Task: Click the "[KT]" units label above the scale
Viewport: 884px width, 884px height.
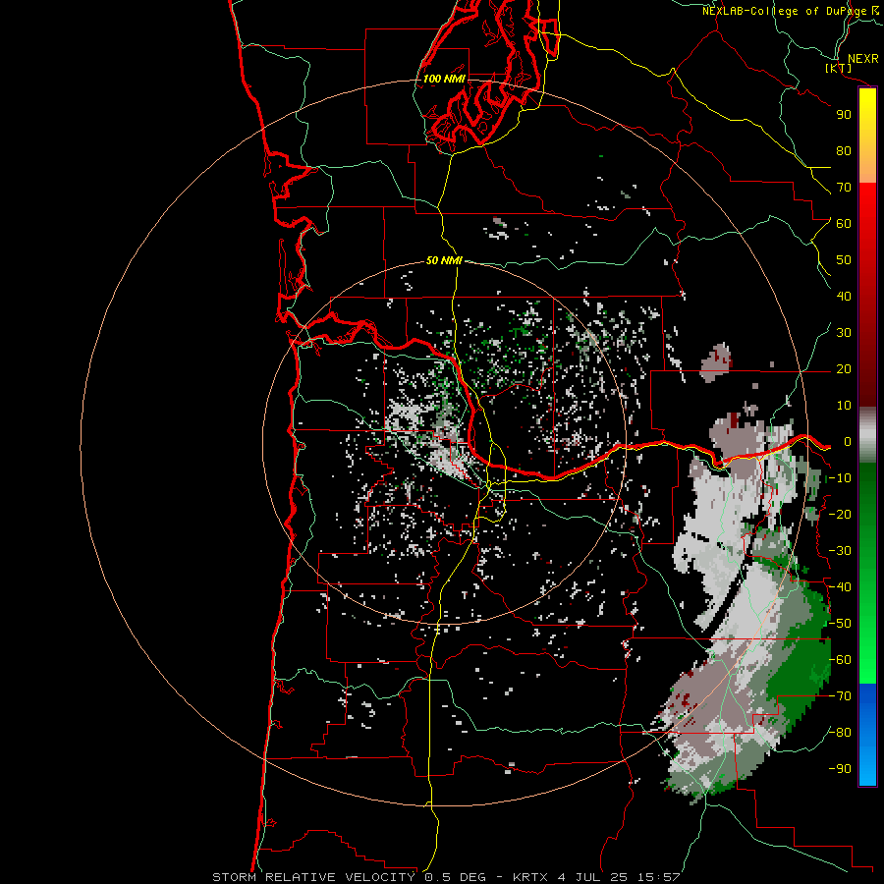Action: pos(839,68)
